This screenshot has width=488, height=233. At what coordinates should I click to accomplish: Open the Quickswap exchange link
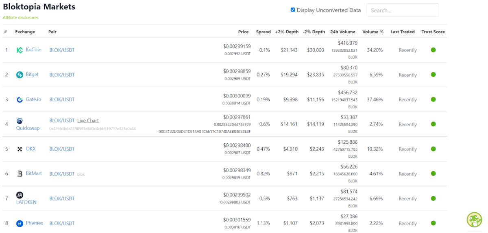coord(28,128)
